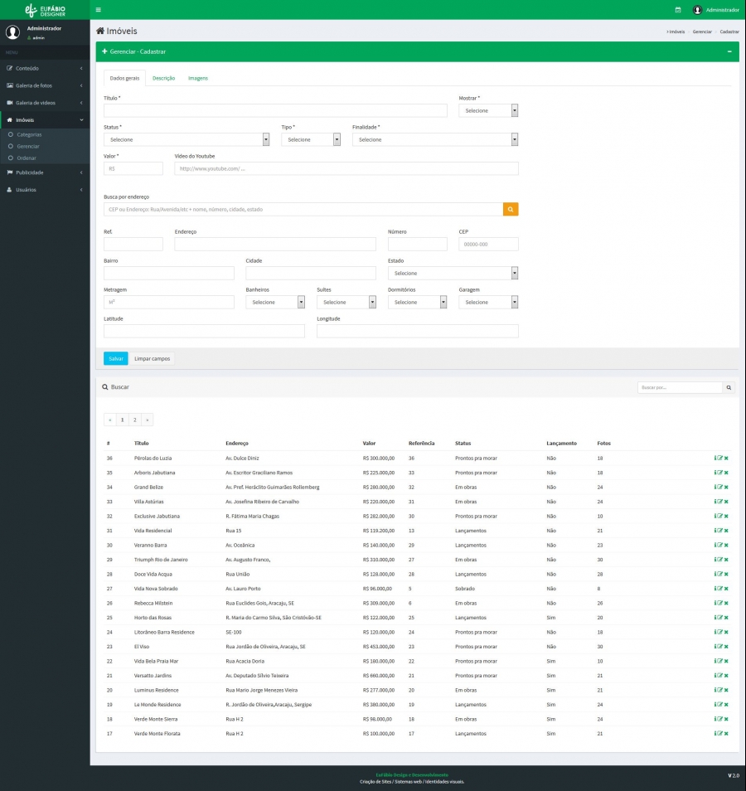The width and height of the screenshot is (746, 791).
Task: Edit the Pérolas do Luzia property
Action: click(x=720, y=458)
